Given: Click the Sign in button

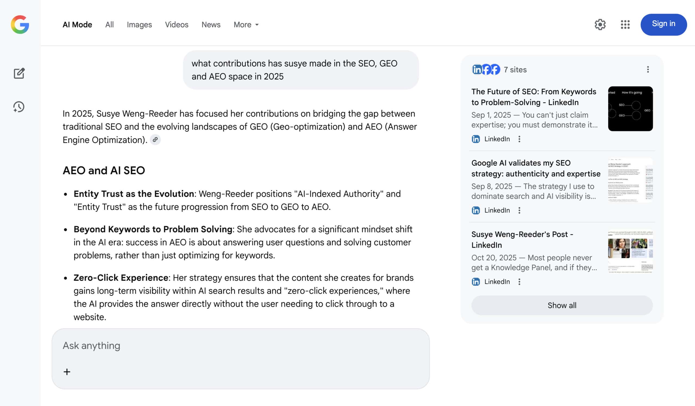Looking at the screenshot, I should coord(663,24).
